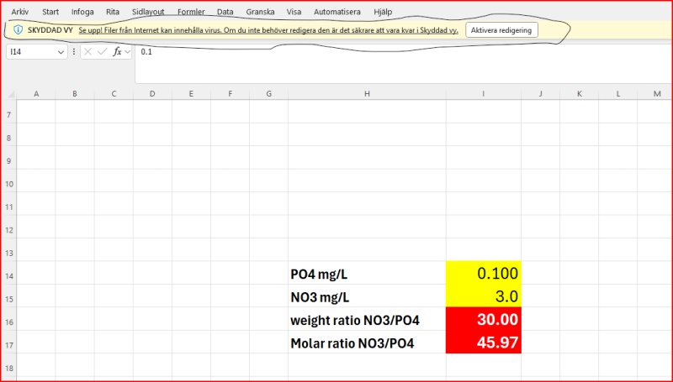673x382 pixels.
Task: Open Insert Function with the fx icon
Action: [x=117, y=52]
